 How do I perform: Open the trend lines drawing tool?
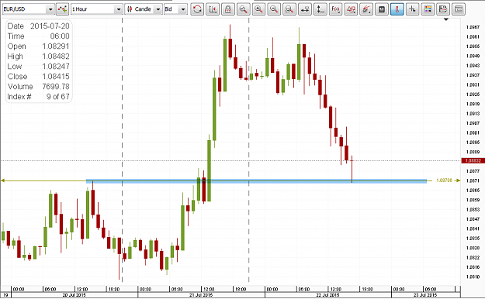366,9
